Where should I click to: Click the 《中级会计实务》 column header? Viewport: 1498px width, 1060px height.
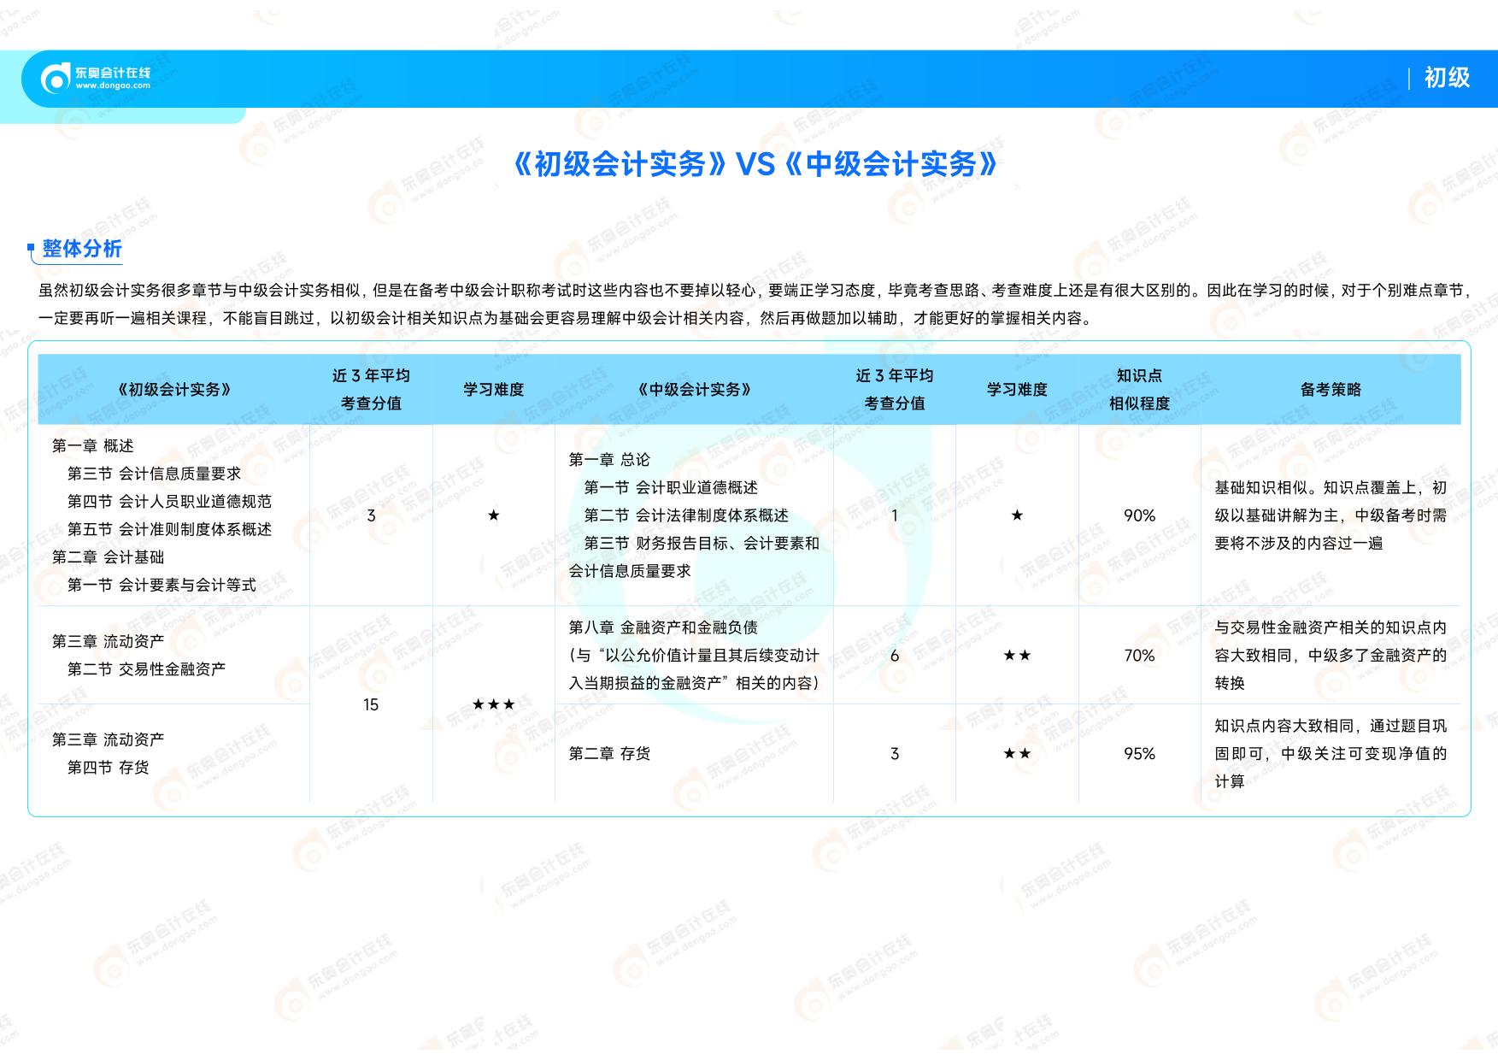point(694,390)
